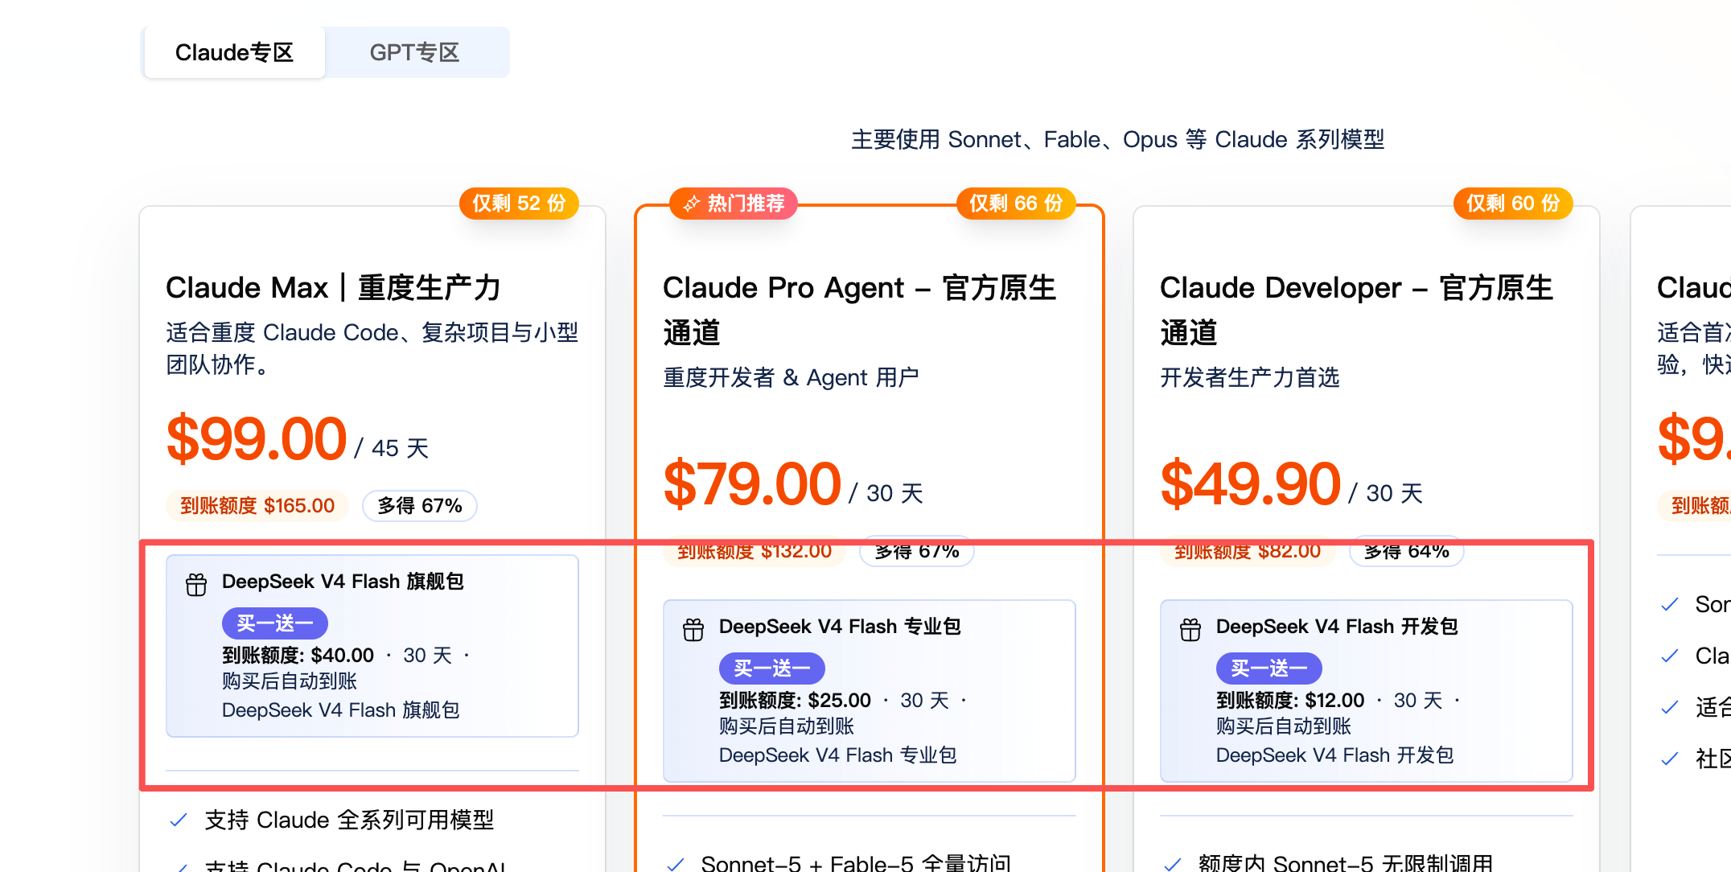
Task: Click the Sonnet-5 + Fable-5 全量访问 feature text
Action: coord(856,863)
